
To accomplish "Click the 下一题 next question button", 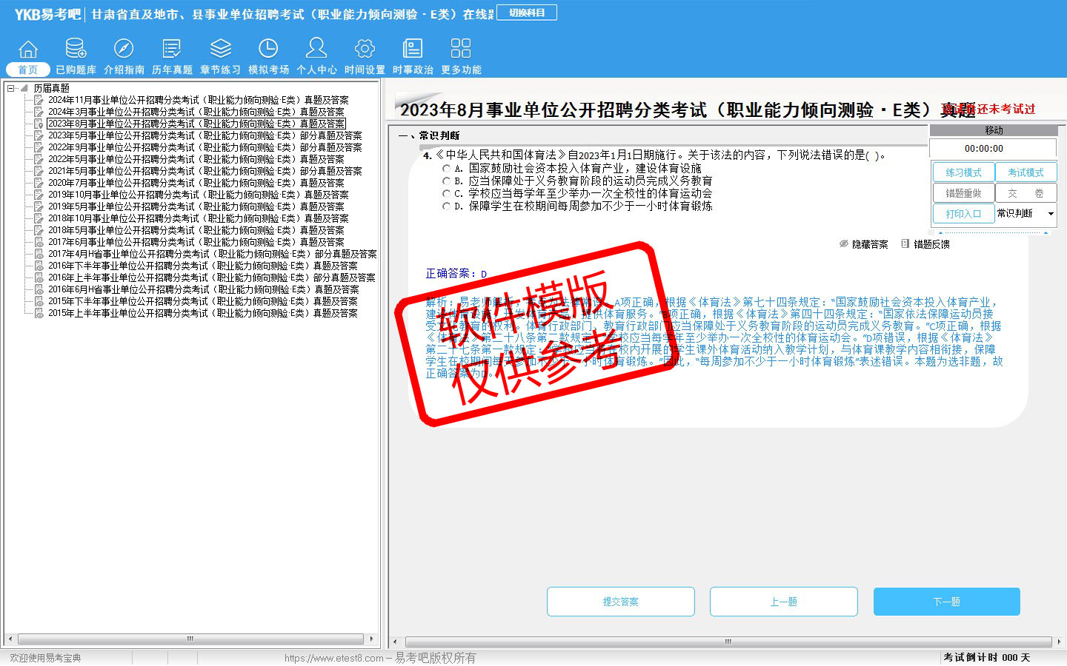I will [x=946, y=602].
